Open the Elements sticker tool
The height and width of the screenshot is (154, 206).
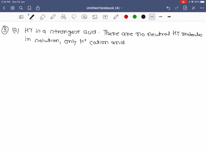(x=84, y=17)
